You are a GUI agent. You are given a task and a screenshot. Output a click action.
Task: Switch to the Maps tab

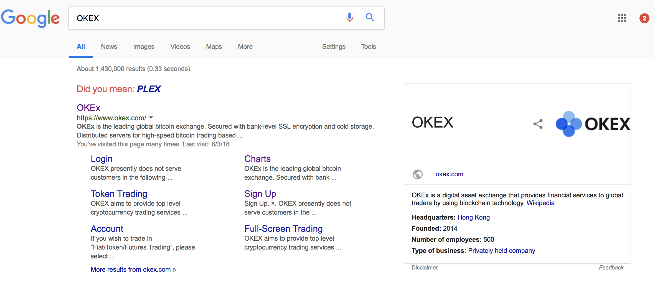(x=214, y=47)
